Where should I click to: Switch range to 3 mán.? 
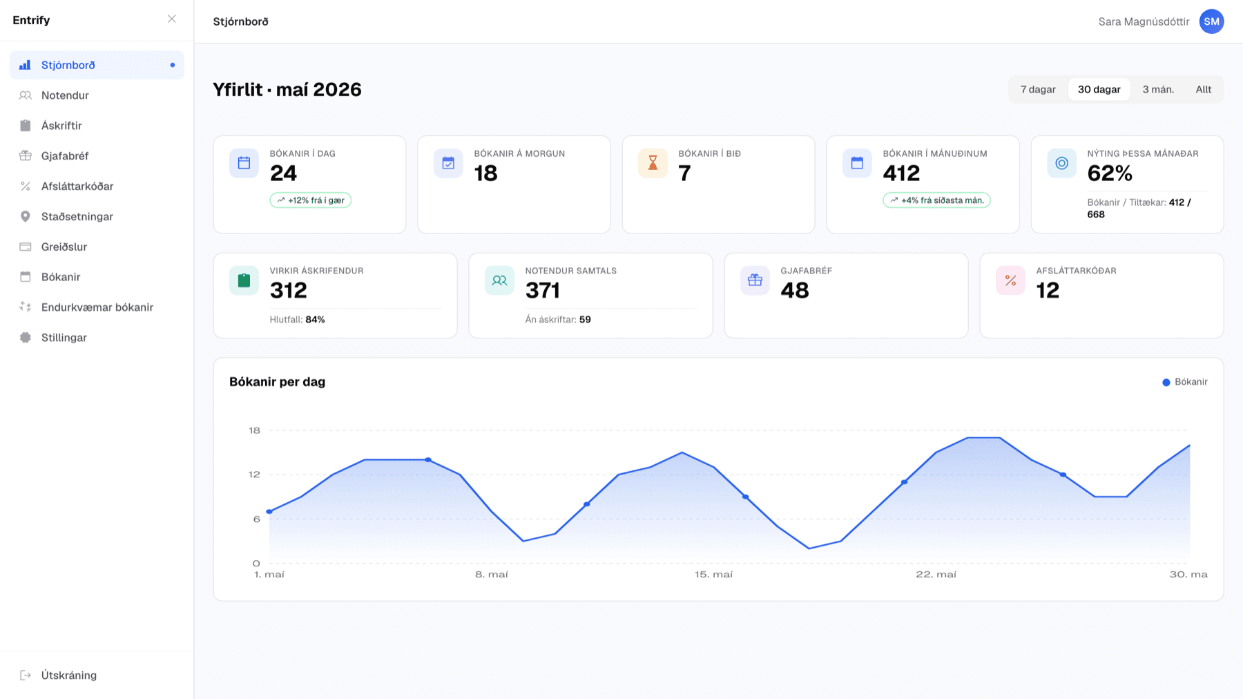click(1158, 90)
